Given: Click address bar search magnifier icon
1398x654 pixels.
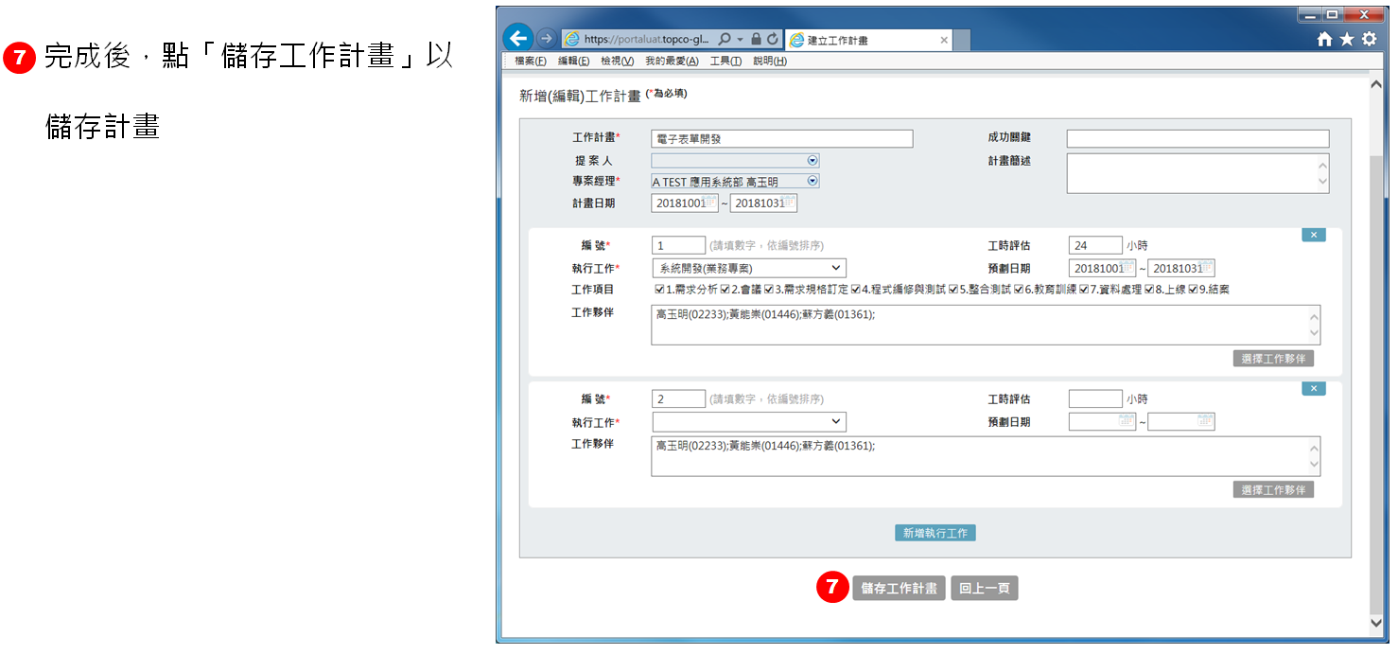Looking at the screenshot, I should pos(725,40).
